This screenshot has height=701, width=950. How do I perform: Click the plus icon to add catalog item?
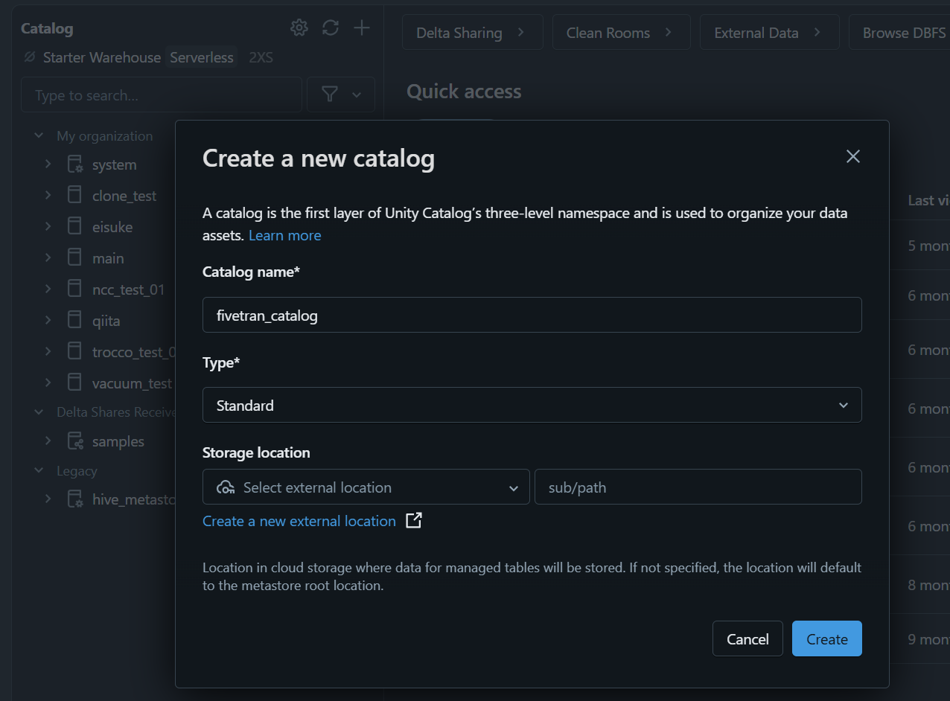click(x=362, y=28)
